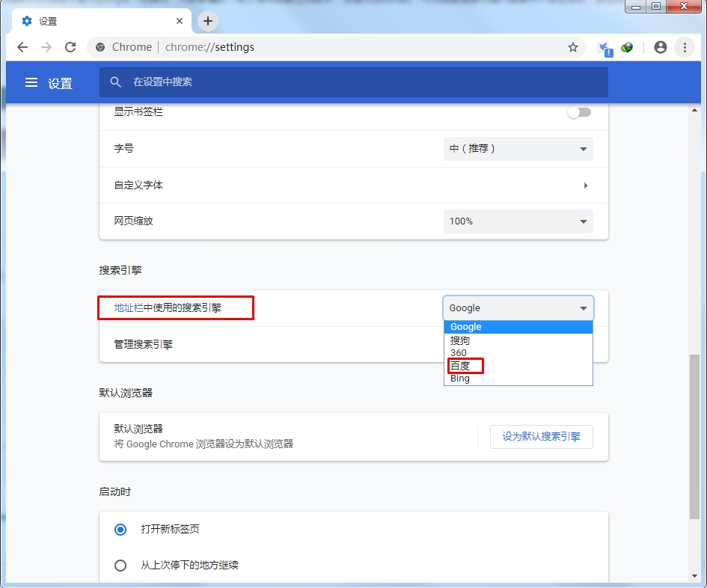Focus the 在设置中搜索 search field

pyautogui.click(x=353, y=82)
